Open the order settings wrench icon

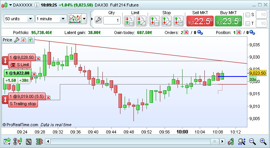coord(98,20)
